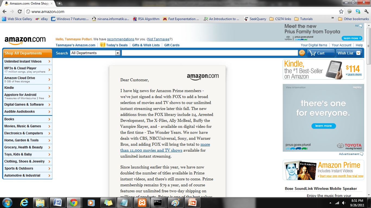Open Tanmayee's Amazon.com link
Image resolution: width=371 pixels, height=208 pixels.
coord(76,45)
